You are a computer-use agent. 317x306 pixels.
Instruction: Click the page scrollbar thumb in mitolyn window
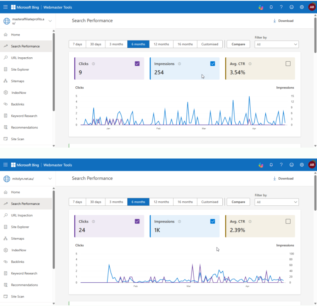pos(315,193)
